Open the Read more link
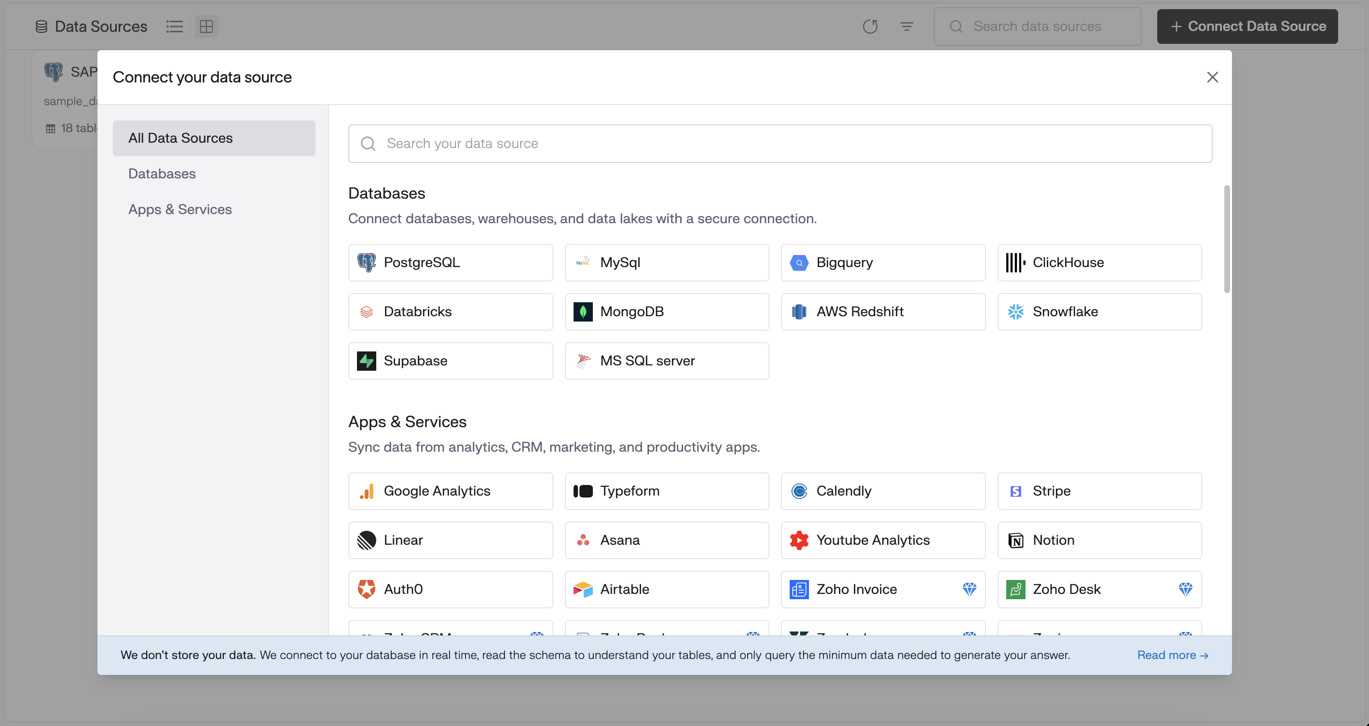1369x726 pixels. pyautogui.click(x=1172, y=655)
